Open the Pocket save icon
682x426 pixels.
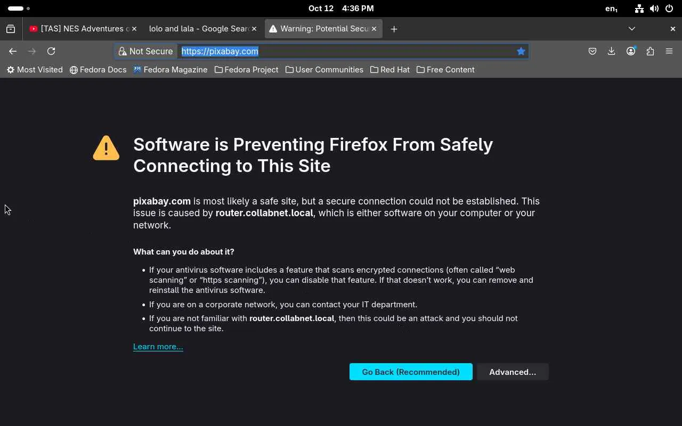(592, 51)
